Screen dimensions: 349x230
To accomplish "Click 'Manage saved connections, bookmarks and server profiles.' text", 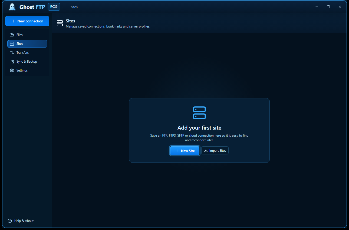I will click(x=108, y=26).
